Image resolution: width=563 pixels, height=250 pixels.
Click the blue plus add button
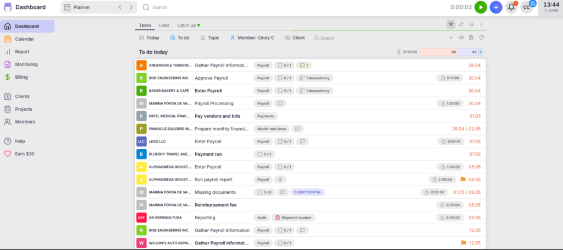click(496, 7)
